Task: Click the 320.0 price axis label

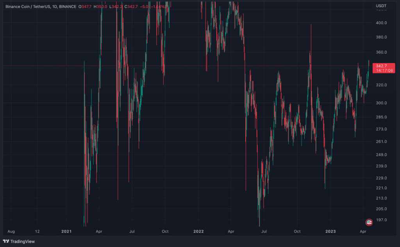Action: (x=381, y=85)
